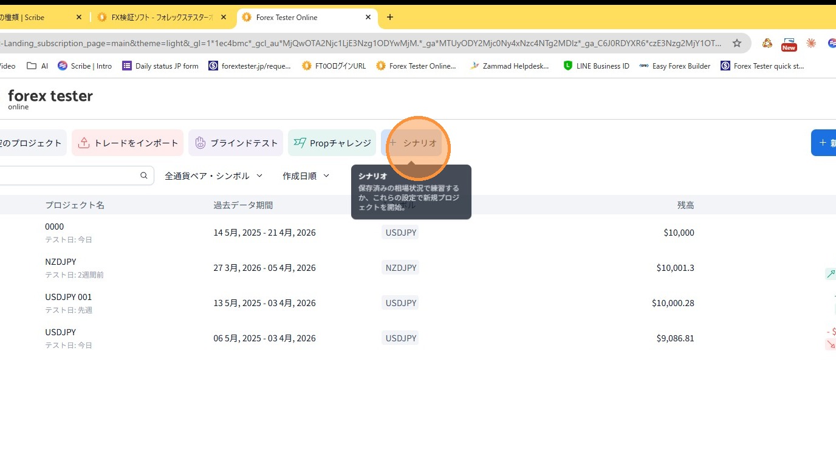This screenshot has width=836, height=467.
Task: Close the FX検証ソフト browser tab
Action: (x=224, y=18)
